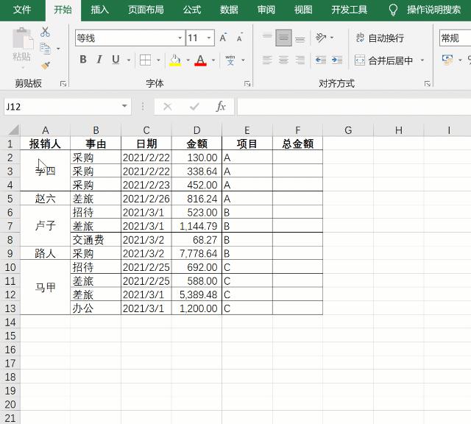471x424 pixels.
Task: Open the 审阅 tab
Action: [266, 10]
